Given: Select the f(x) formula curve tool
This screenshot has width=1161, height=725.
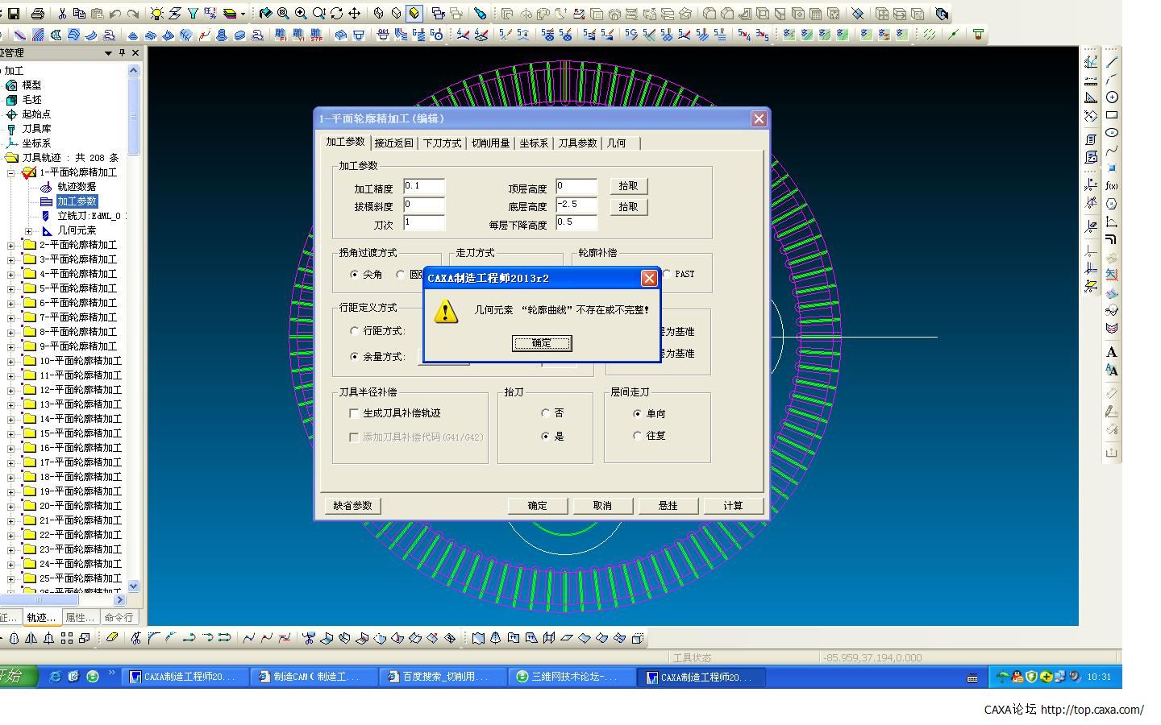Looking at the screenshot, I should click(1112, 186).
